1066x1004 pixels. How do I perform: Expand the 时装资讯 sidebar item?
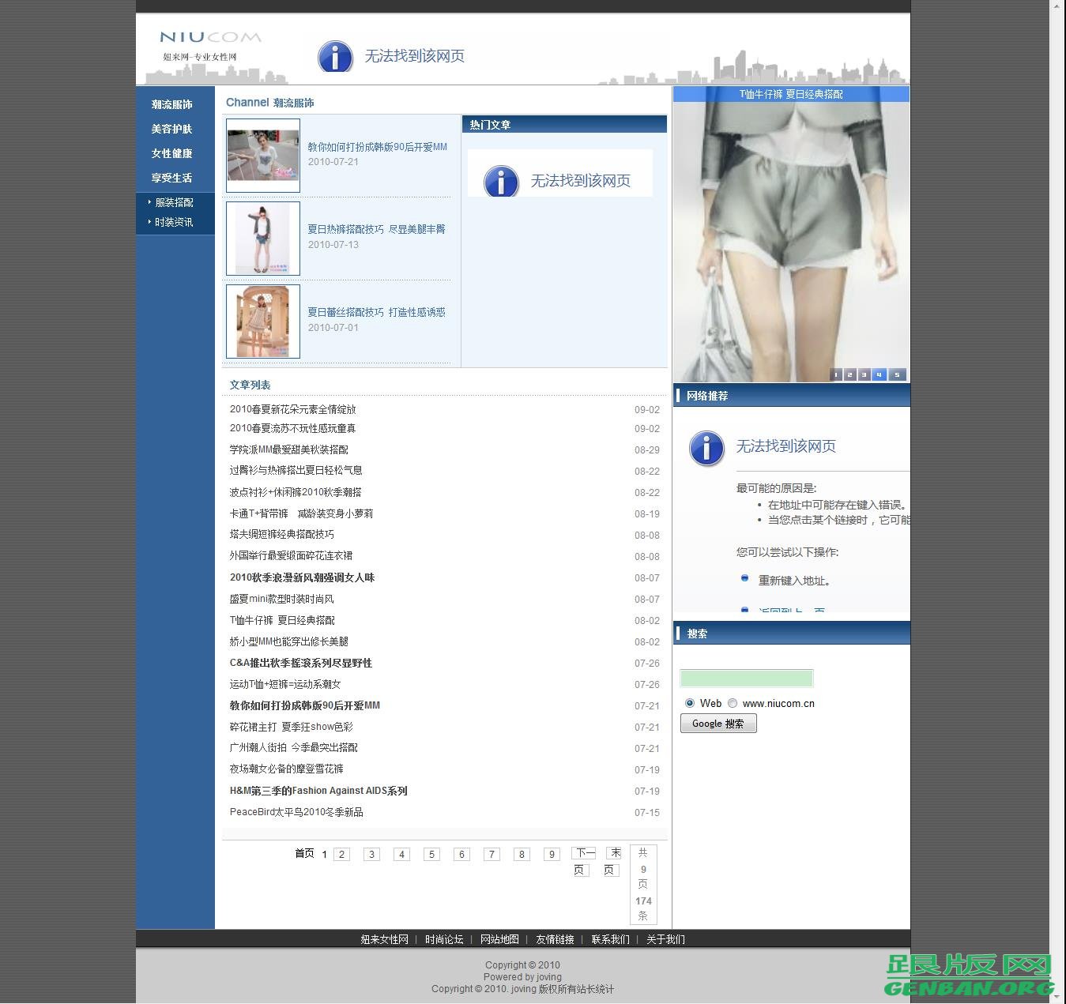175,223
